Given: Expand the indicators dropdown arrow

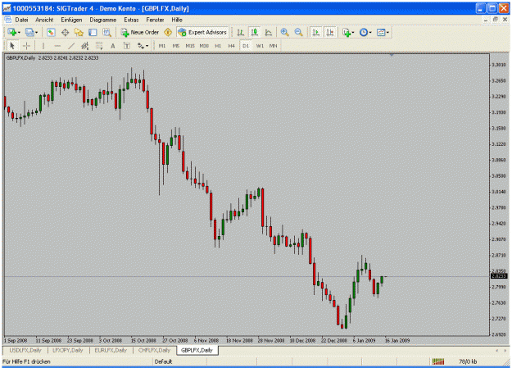Looking at the screenshot, I should (x=353, y=32).
